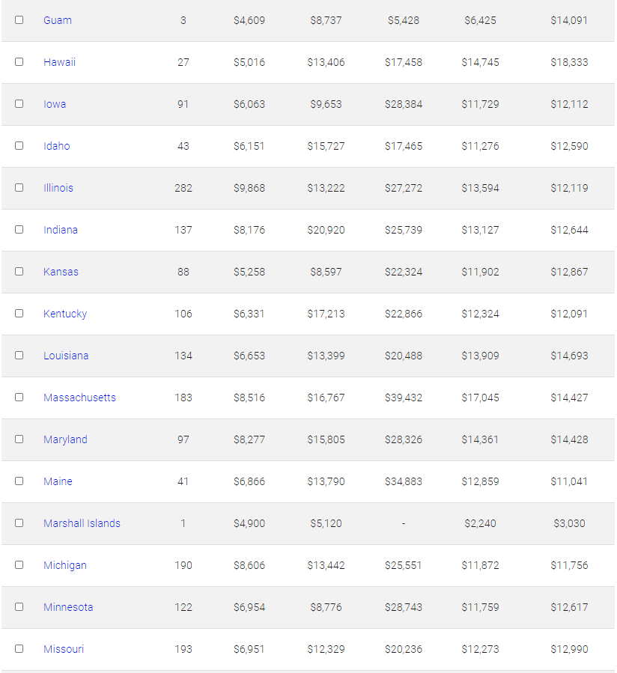The height and width of the screenshot is (673, 617).
Task: Go to the Maine link
Action: coord(58,481)
